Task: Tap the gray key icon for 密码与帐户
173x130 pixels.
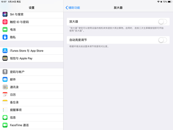Action: pos(5,72)
